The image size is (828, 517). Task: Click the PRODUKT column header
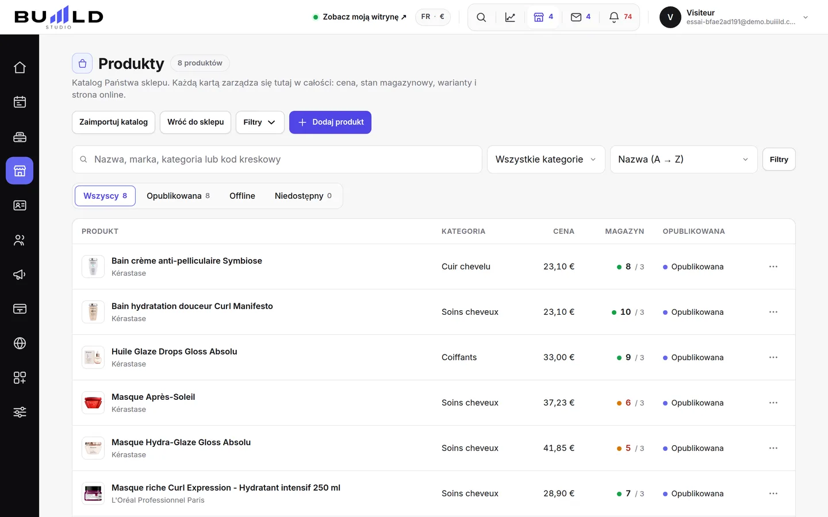point(100,232)
